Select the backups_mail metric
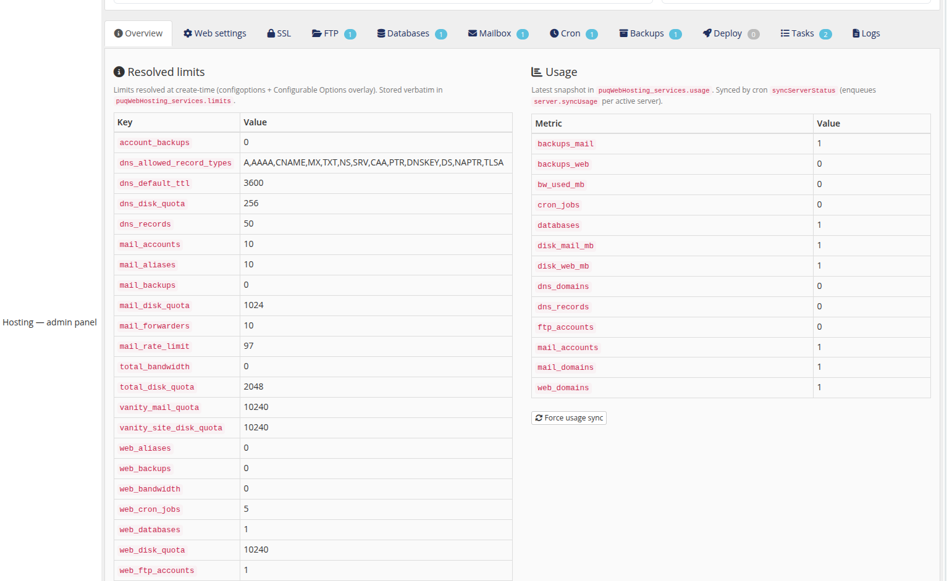The image size is (952, 581). [565, 144]
